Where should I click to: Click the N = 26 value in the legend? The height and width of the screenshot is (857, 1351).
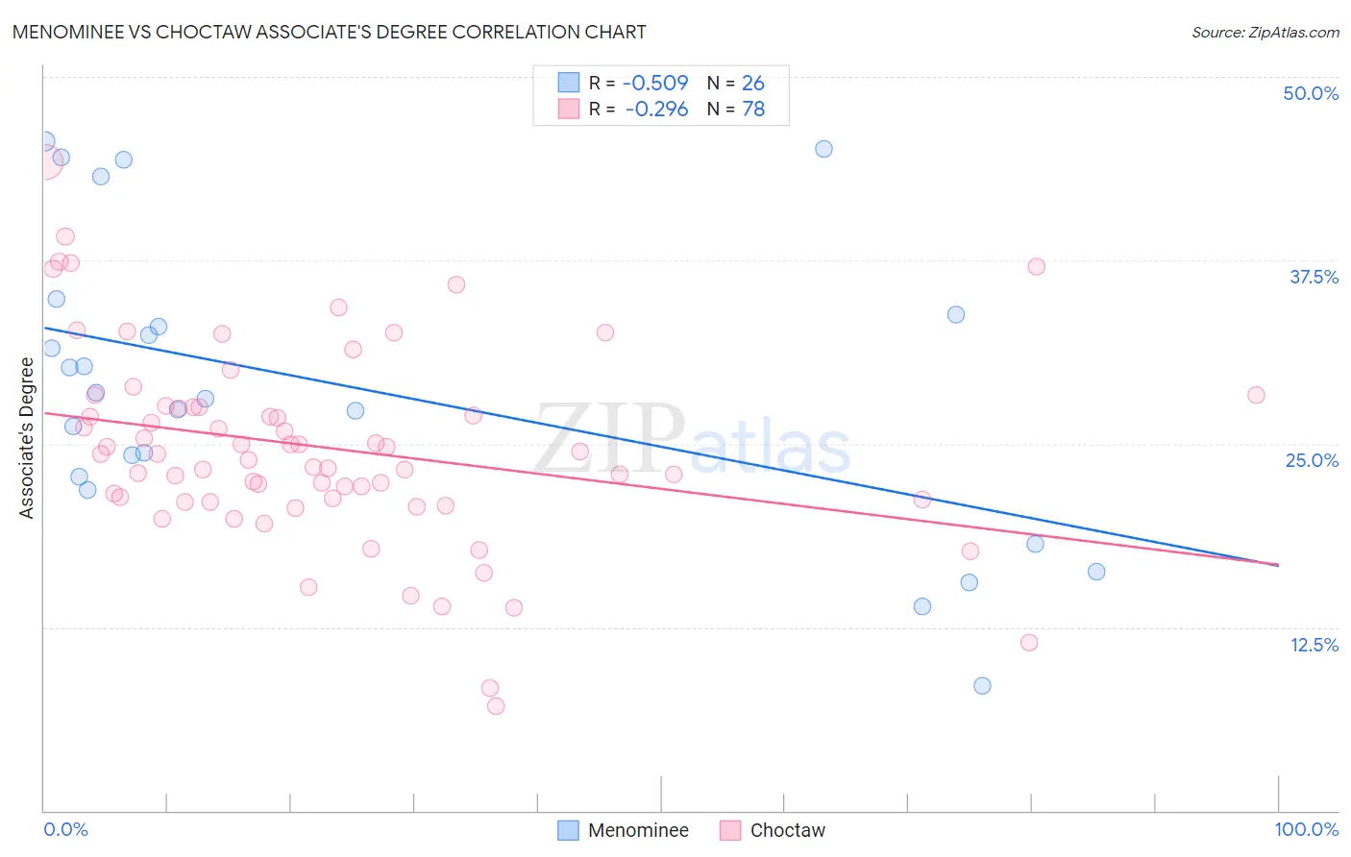(x=736, y=83)
